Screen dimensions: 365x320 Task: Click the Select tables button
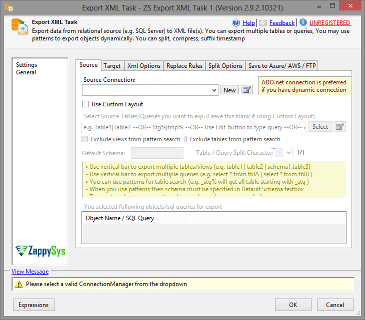tap(320, 127)
